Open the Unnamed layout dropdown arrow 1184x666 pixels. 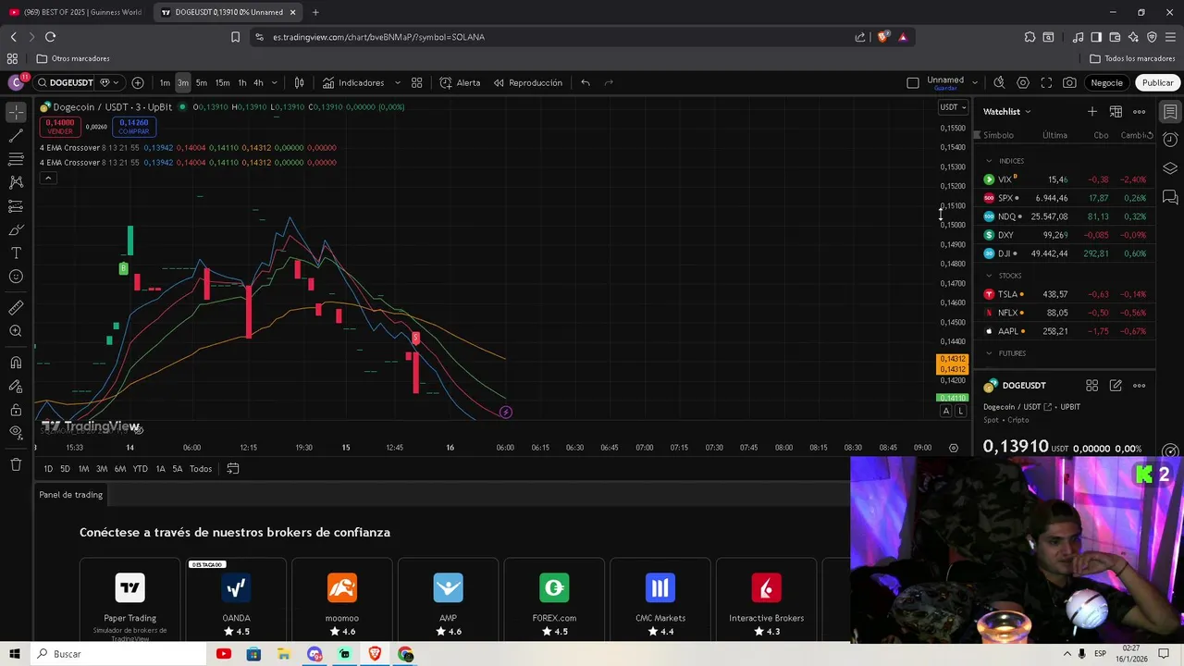pos(975,82)
